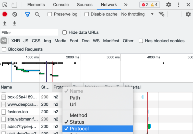Open DevTools settings gear
Viewport: 193px width, 134px height.
click(168, 5)
